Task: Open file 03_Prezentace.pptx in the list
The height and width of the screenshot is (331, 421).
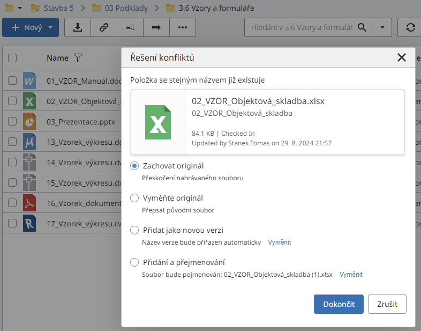Action: [81, 122]
